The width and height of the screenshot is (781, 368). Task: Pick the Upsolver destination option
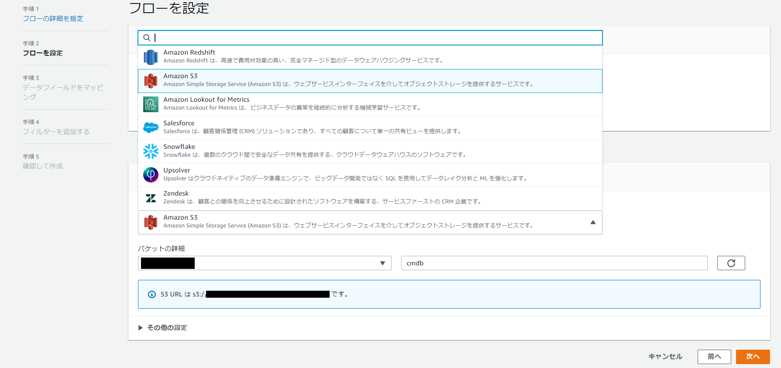370,175
